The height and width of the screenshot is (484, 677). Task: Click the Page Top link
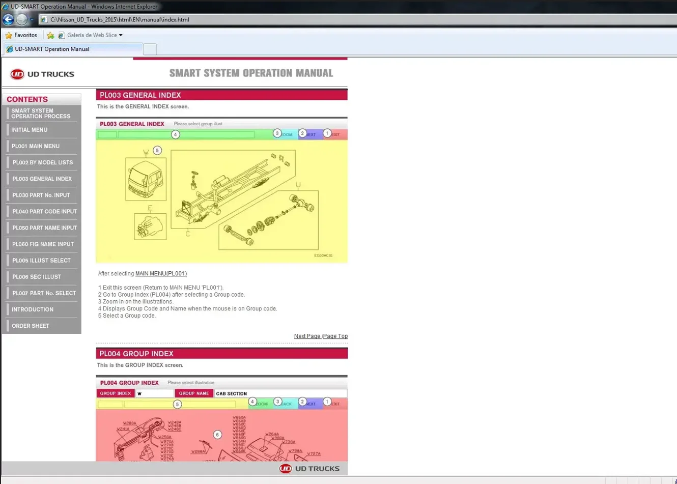click(x=335, y=336)
